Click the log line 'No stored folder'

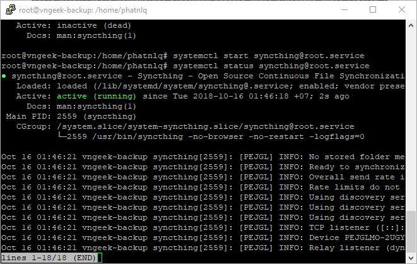(203, 157)
